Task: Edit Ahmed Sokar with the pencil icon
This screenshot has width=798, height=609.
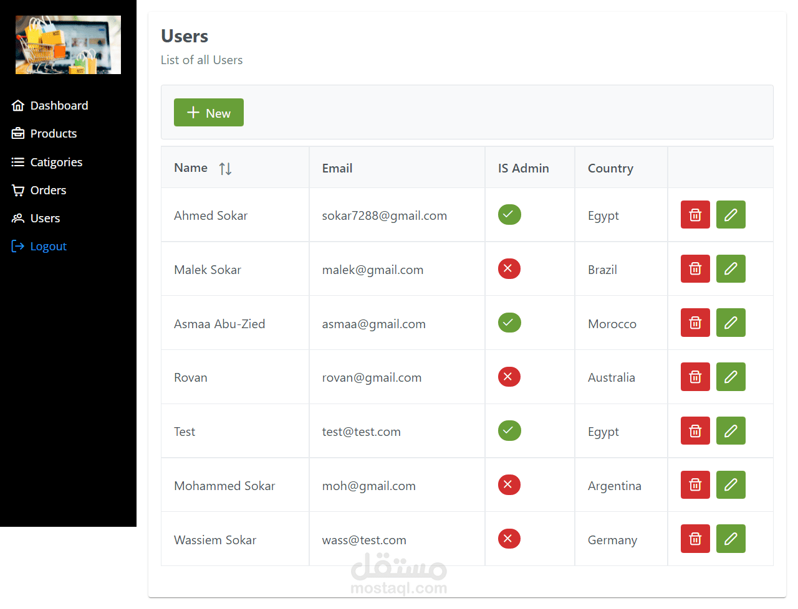Action: [731, 215]
